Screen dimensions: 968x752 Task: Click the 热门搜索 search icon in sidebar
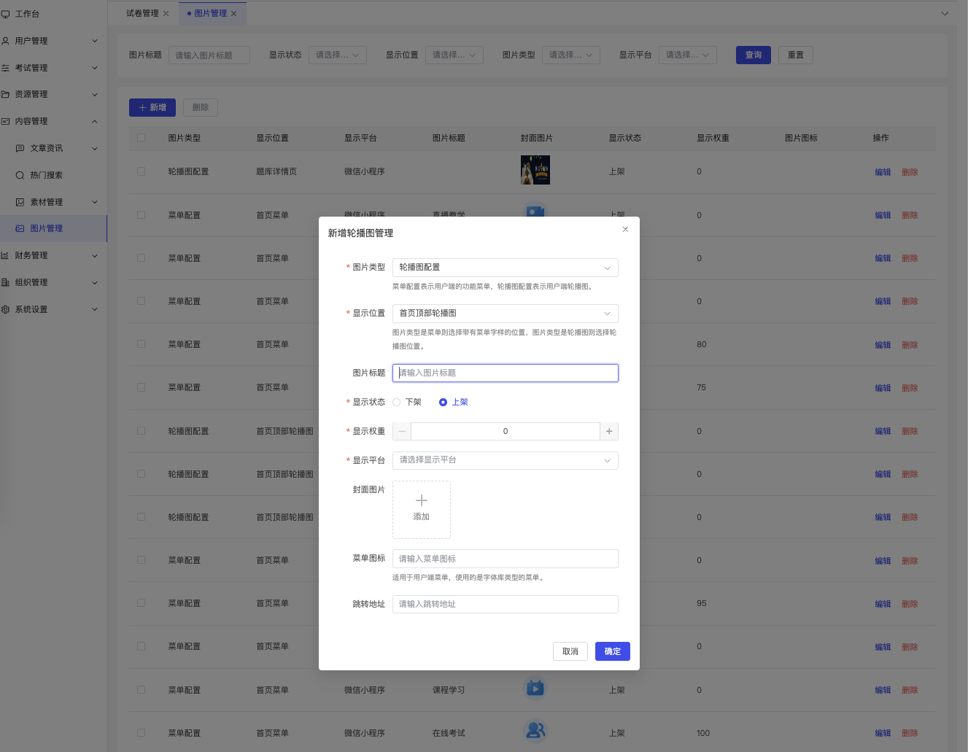20,175
